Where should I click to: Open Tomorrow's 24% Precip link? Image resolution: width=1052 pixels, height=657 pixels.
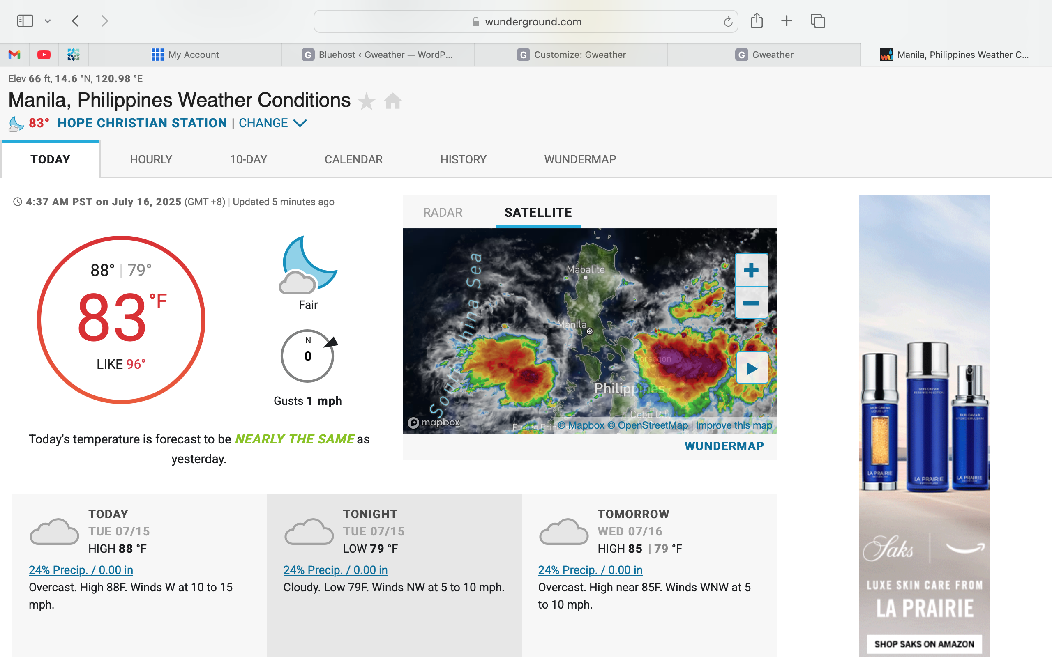point(590,570)
